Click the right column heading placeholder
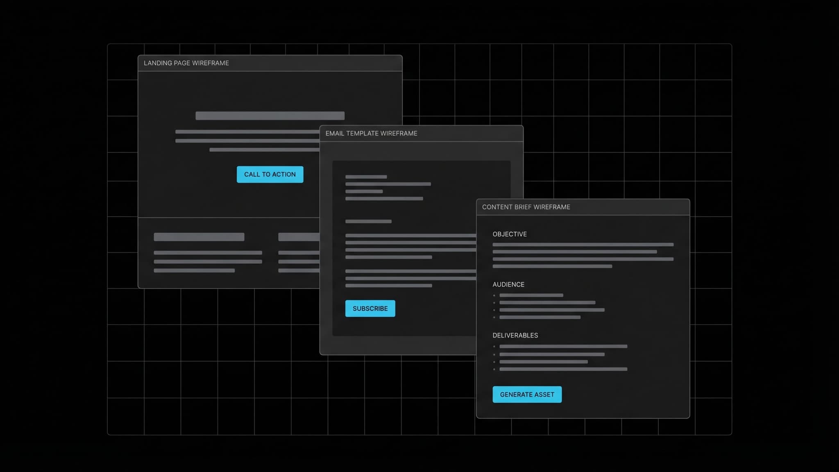The height and width of the screenshot is (472, 839). (299, 236)
